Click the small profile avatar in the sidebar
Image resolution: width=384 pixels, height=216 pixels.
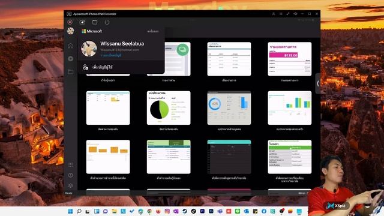(71, 31)
